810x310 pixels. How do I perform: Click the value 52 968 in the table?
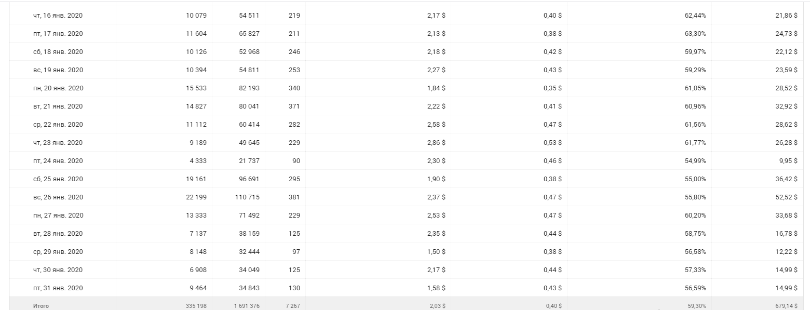tap(247, 52)
